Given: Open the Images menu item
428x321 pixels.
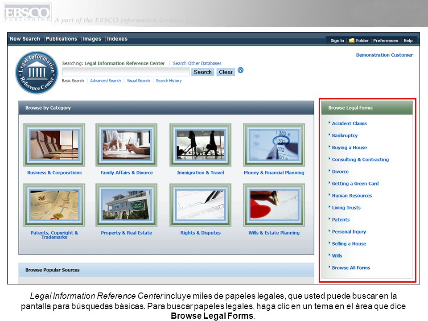Looking at the screenshot, I should pos(92,39).
